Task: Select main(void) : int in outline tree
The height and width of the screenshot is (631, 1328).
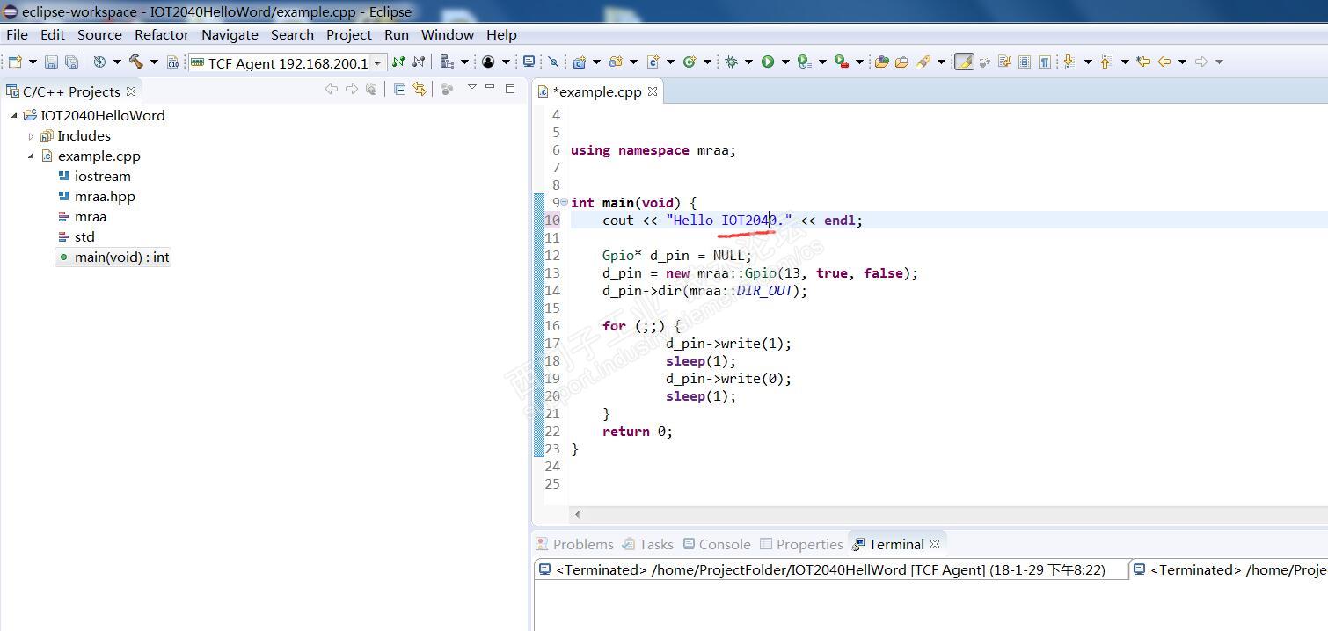Action: point(113,257)
